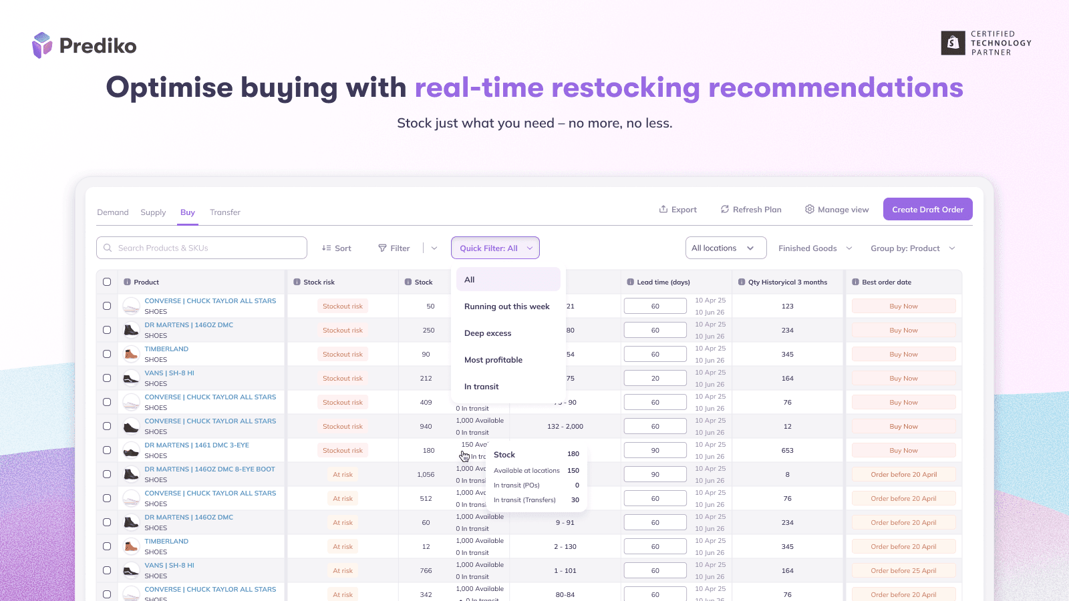Viewport: 1069px width, 601px height.
Task: Click info icon beside Best order date
Action: [856, 282]
